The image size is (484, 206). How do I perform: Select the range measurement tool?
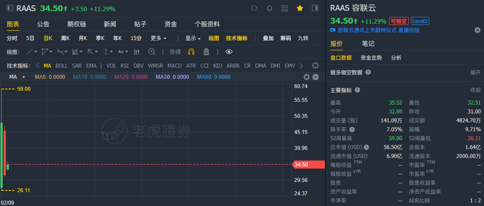click(x=106, y=52)
